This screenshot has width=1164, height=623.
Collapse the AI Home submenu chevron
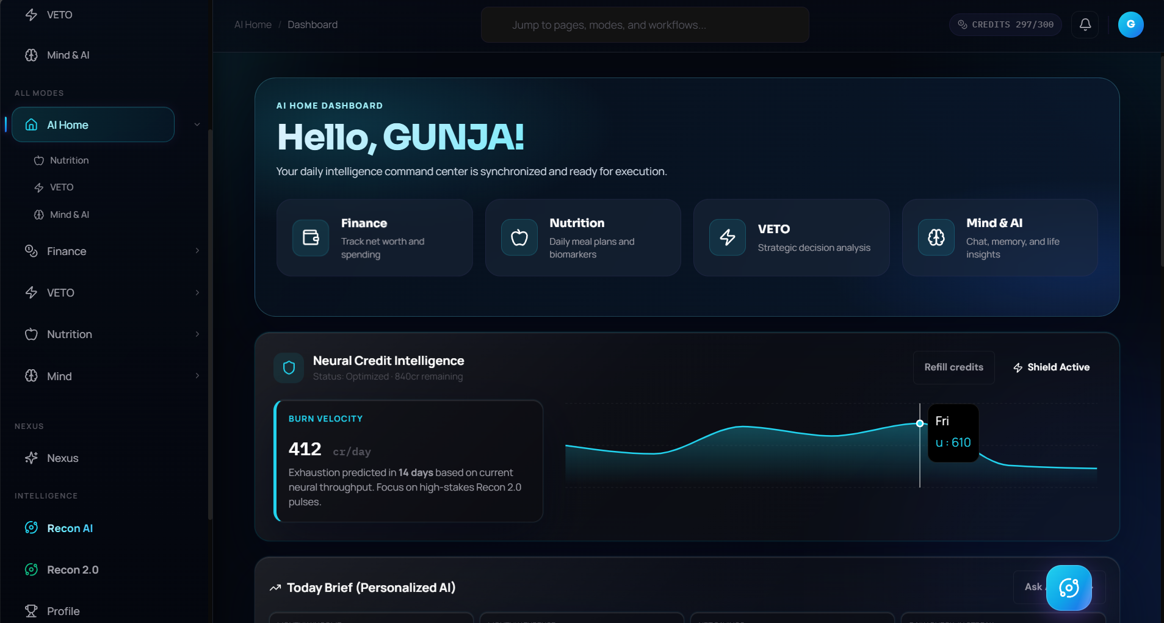click(x=197, y=124)
